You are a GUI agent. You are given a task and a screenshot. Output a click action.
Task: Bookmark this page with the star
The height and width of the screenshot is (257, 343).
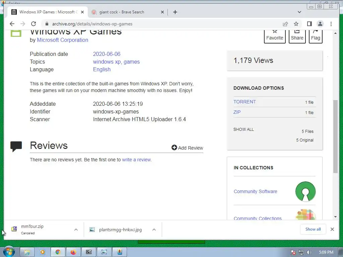[x=296, y=24]
